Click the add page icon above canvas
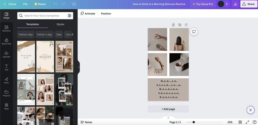Image resolution: width=258 pixels, height=125 pixels. pyautogui.click(x=186, y=25)
